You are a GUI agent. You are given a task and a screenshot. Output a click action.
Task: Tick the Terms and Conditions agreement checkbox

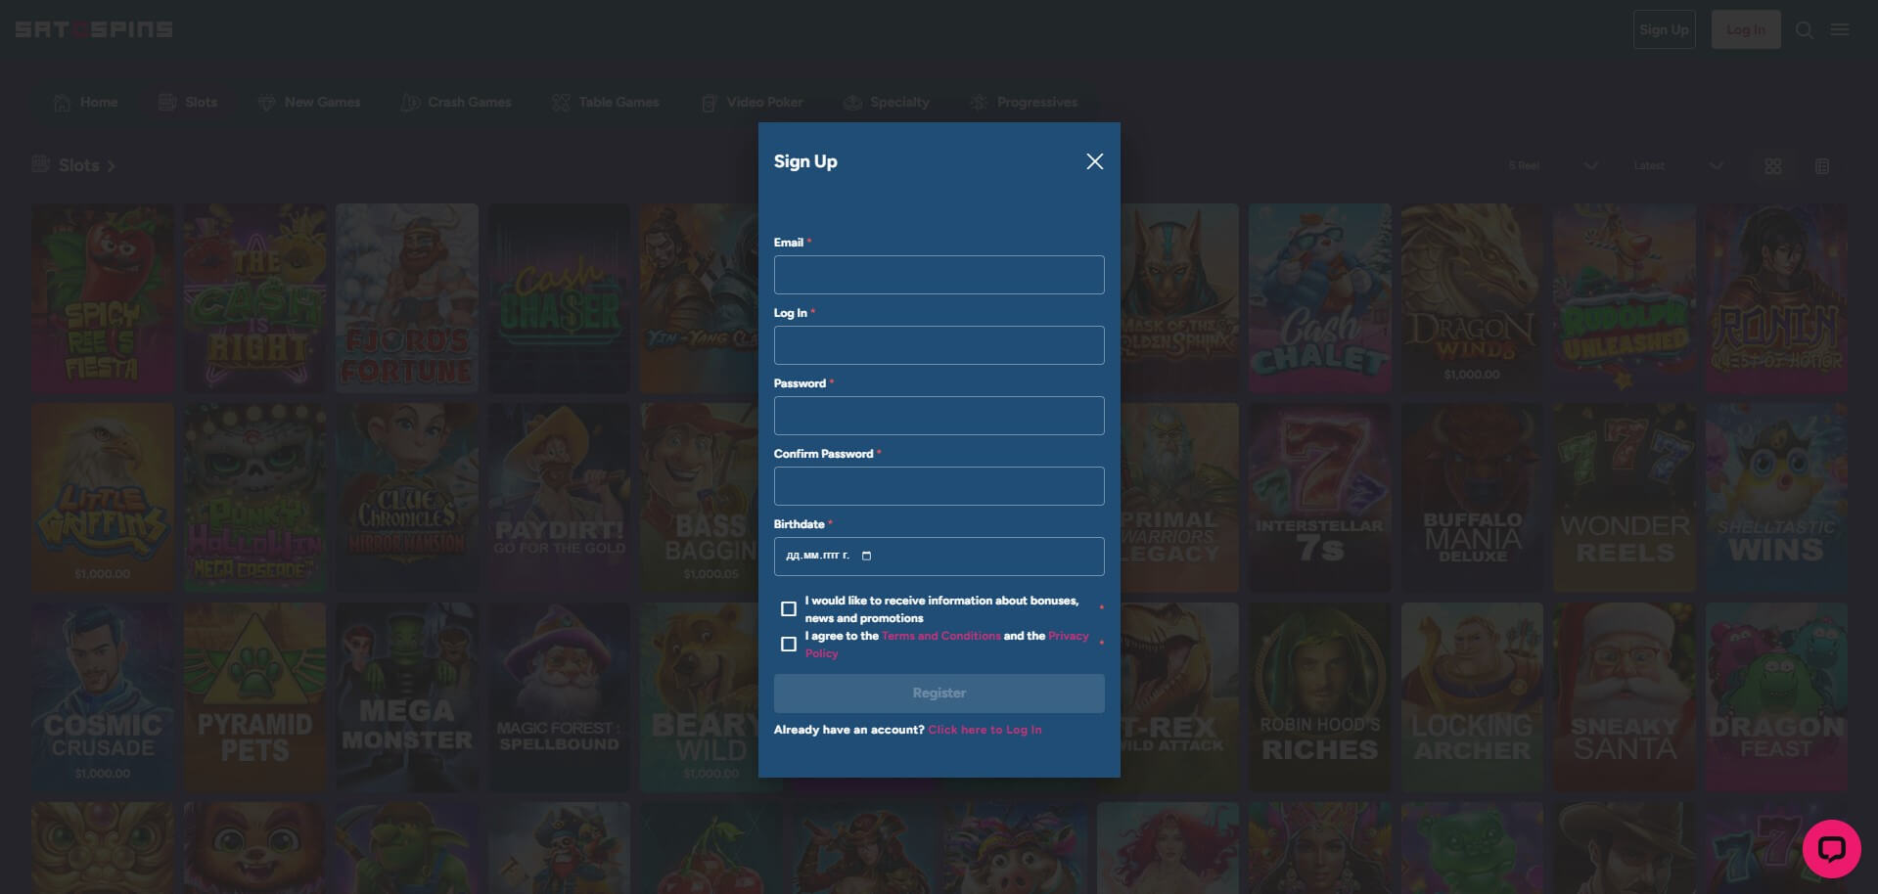pos(789,644)
